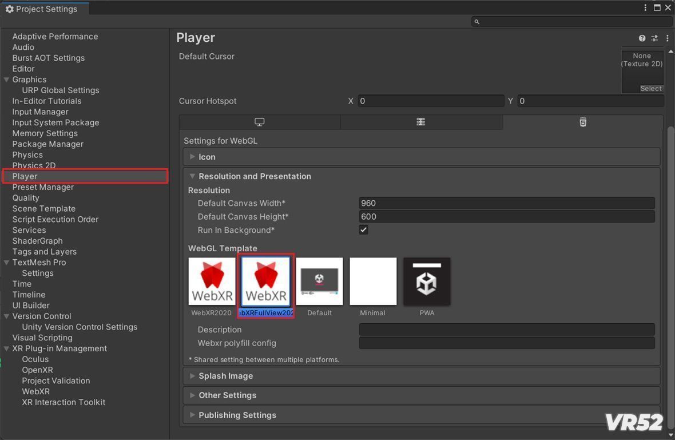Click the Project Settings gear icon
Image resolution: width=675 pixels, height=440 pixels.
click(10, 9)
